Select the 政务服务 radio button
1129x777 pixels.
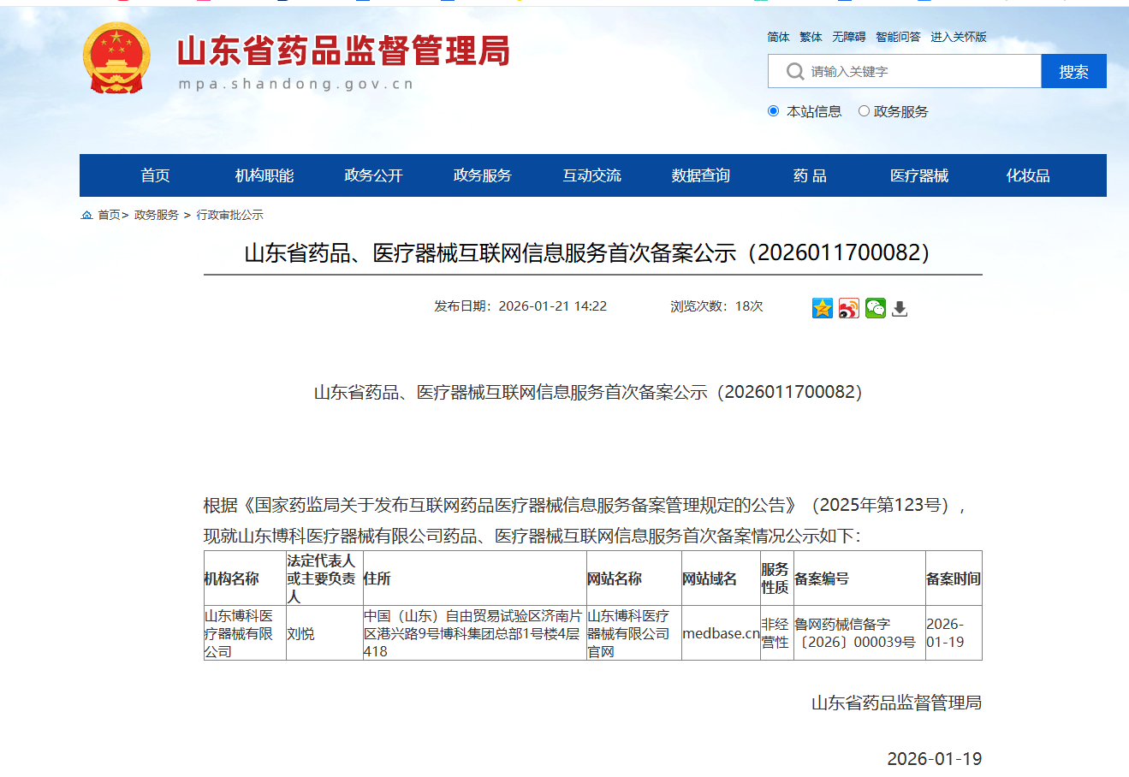[864, 111]
